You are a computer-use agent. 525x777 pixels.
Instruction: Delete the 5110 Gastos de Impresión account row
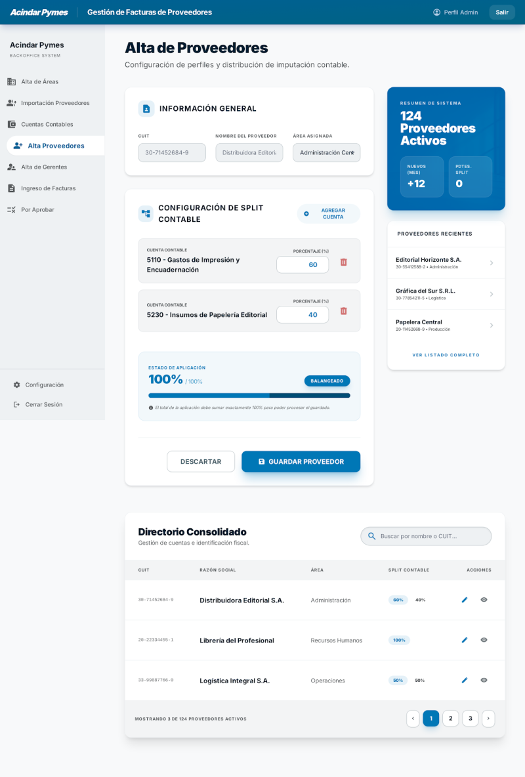(x=344, y=262)
